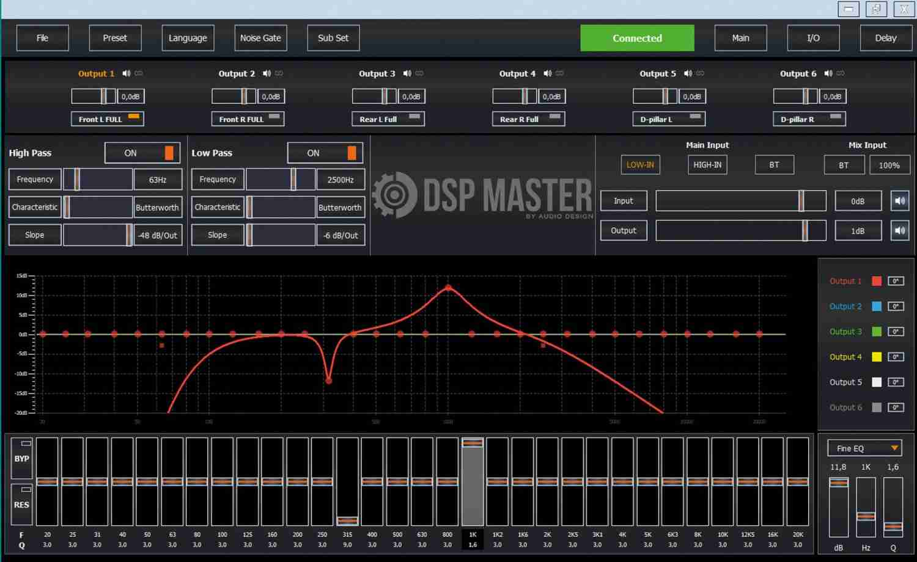Open the File menu
The width and height of the screenshot is (917, 562).
tap(42, 38)
